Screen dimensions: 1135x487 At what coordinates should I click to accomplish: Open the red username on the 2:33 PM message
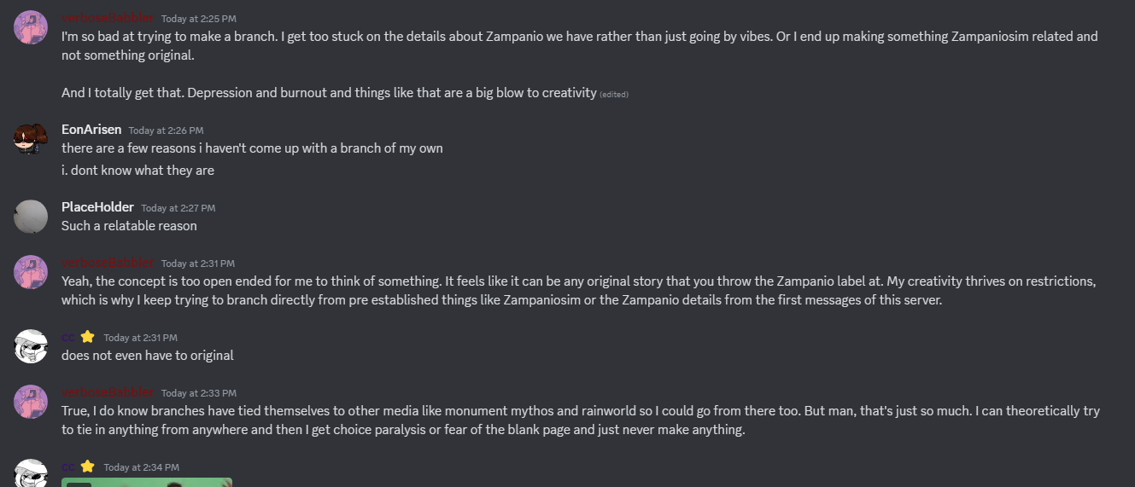108,392
